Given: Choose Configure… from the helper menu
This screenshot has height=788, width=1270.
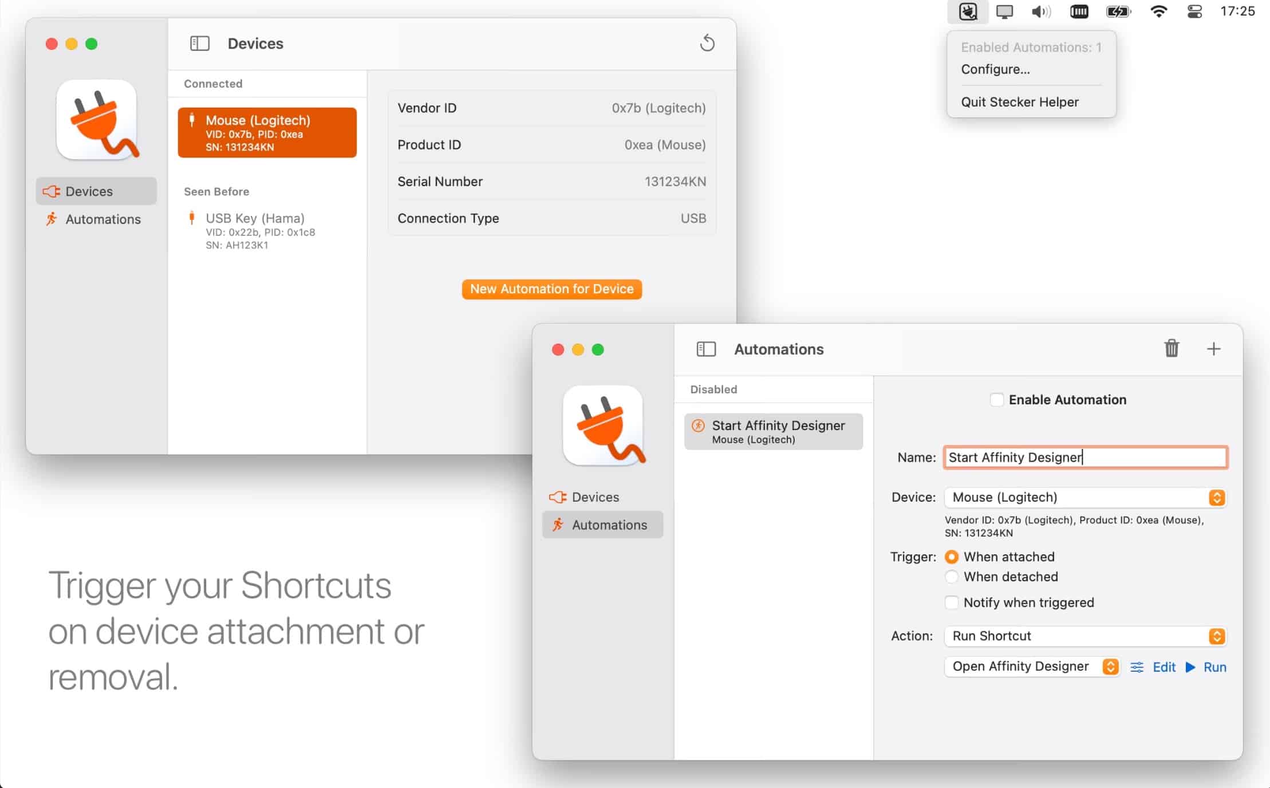Looking at the screenshot, I should (995, 69).
